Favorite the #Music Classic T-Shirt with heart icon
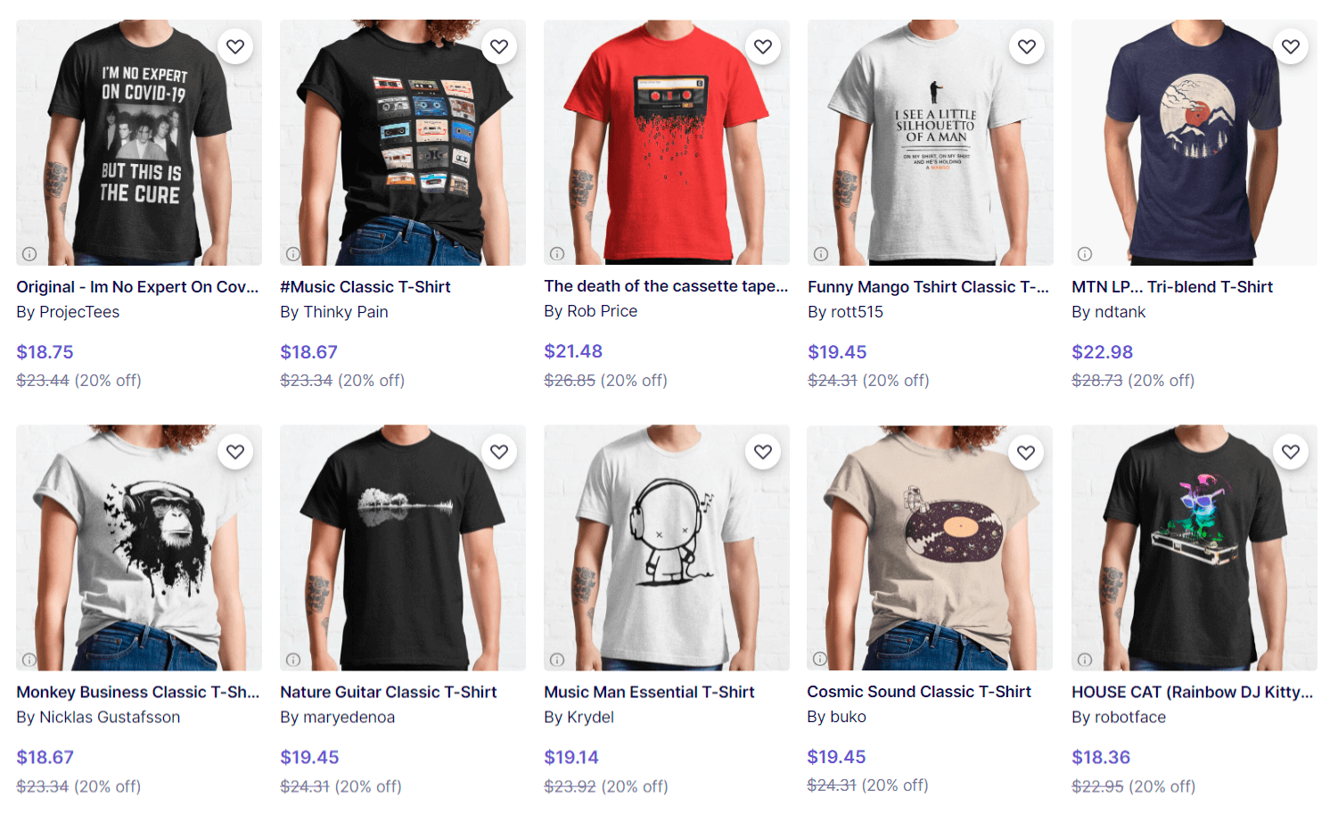The image size is (1338, 814). click(x=499, y=46)
